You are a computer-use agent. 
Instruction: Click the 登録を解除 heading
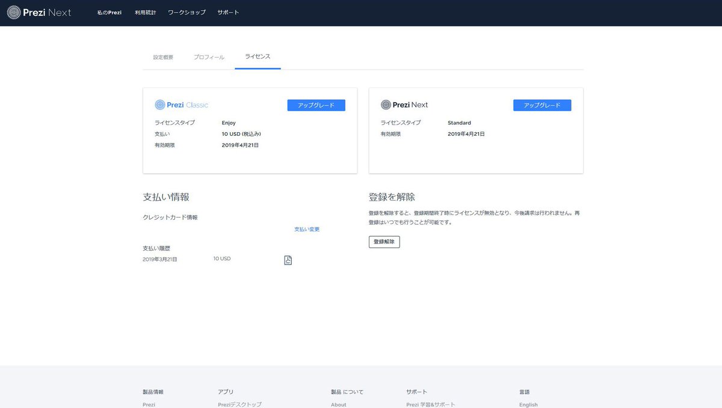tap(392, 197)
